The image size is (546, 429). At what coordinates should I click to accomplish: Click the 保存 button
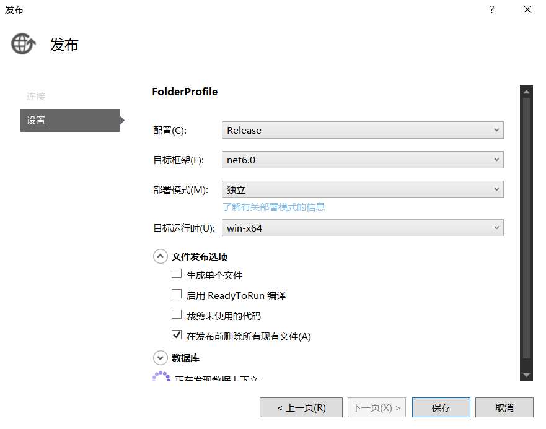(441, 407)
